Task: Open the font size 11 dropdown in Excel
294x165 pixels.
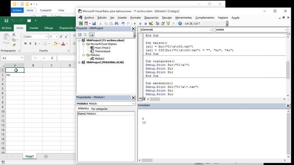Action: (x=57, y=37)
